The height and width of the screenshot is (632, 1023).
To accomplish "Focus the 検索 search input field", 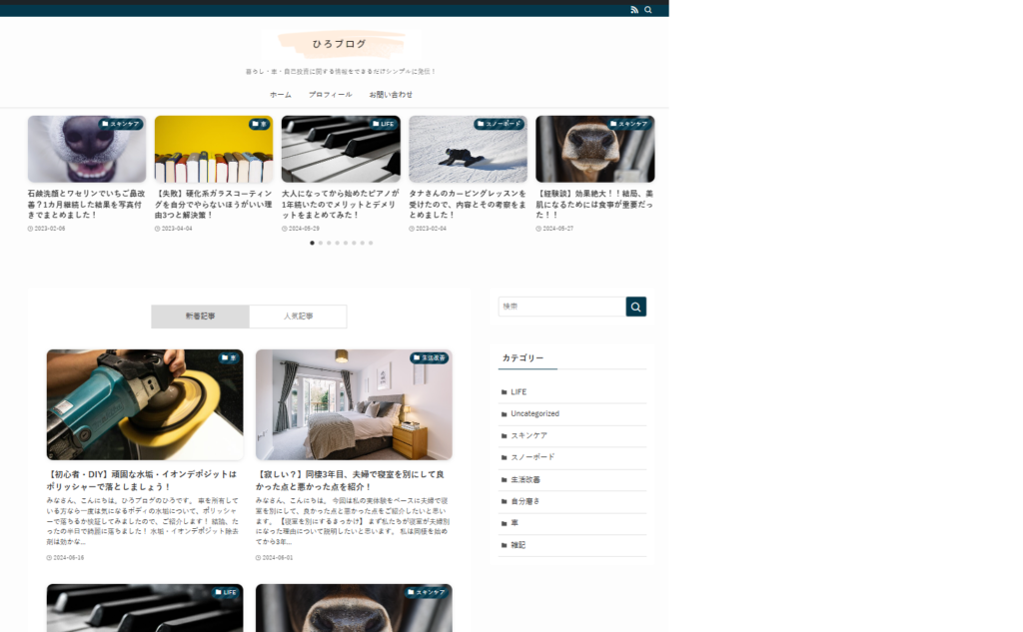I will [x=561, y=307].
